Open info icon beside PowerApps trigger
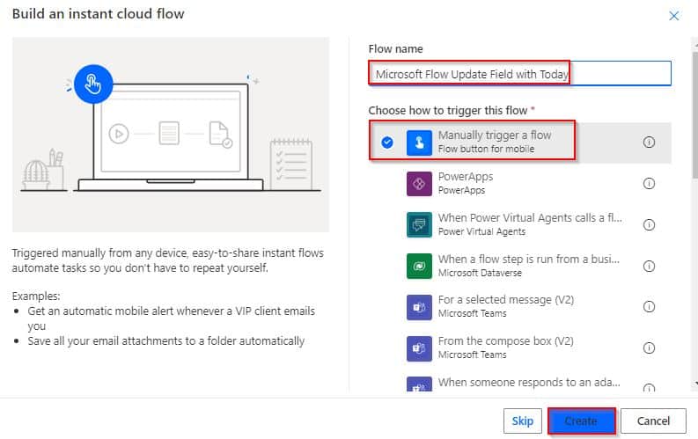Image resolution: width=698 pixels, height=439 pixels. [x=649, y=183]
